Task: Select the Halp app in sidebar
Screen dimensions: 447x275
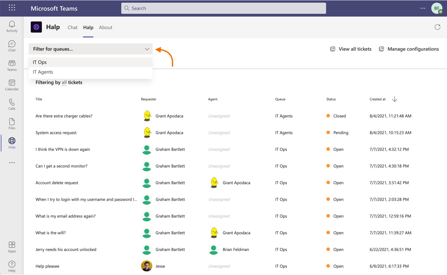Action: tap(12, 143)
